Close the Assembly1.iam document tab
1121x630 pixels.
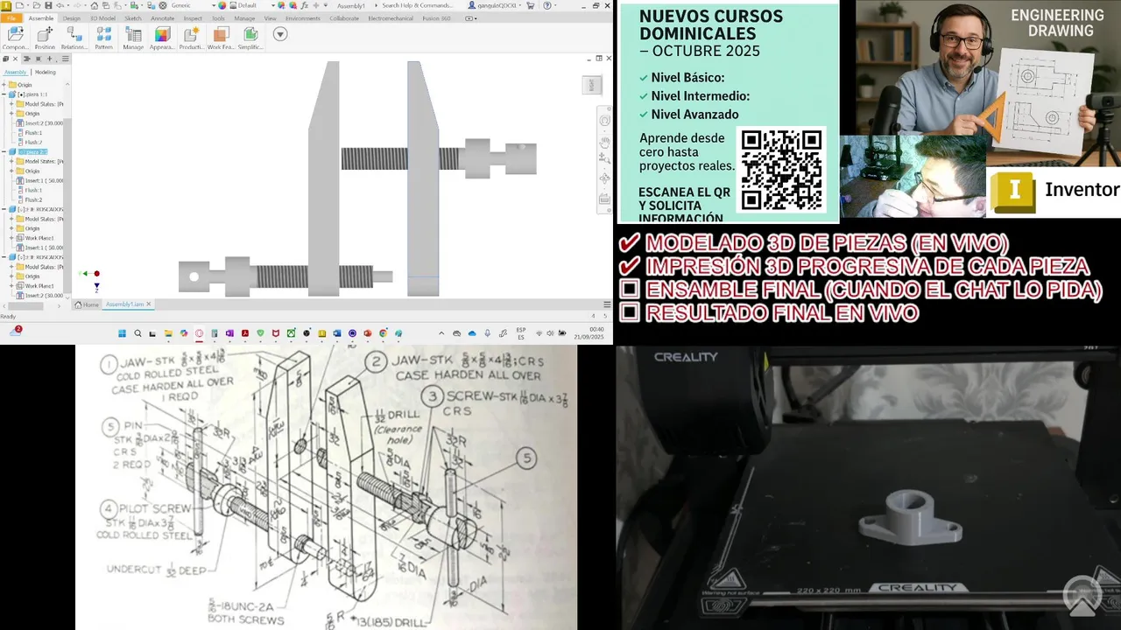click(x=149, y=304)
